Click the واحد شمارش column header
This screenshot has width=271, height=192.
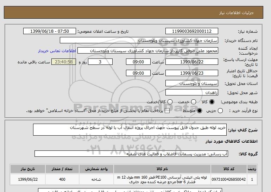[x=96, y=169]
